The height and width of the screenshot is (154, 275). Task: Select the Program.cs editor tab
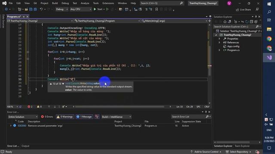pos(14,17)
